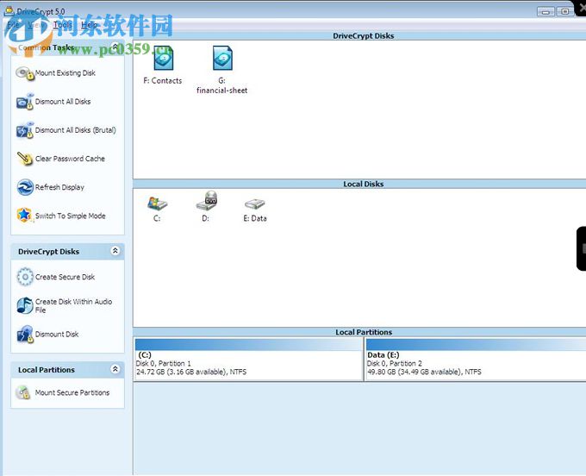The height and width of the screenshot is (476, 586).
Task: Click the Dismount Disk link text
Action: [x=57, y=335]
